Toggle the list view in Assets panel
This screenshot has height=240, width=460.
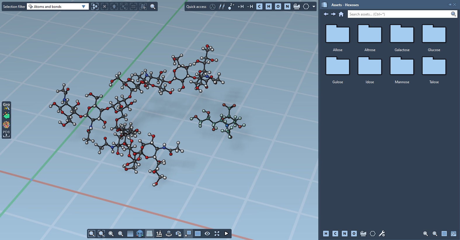(x=444, y=234)
